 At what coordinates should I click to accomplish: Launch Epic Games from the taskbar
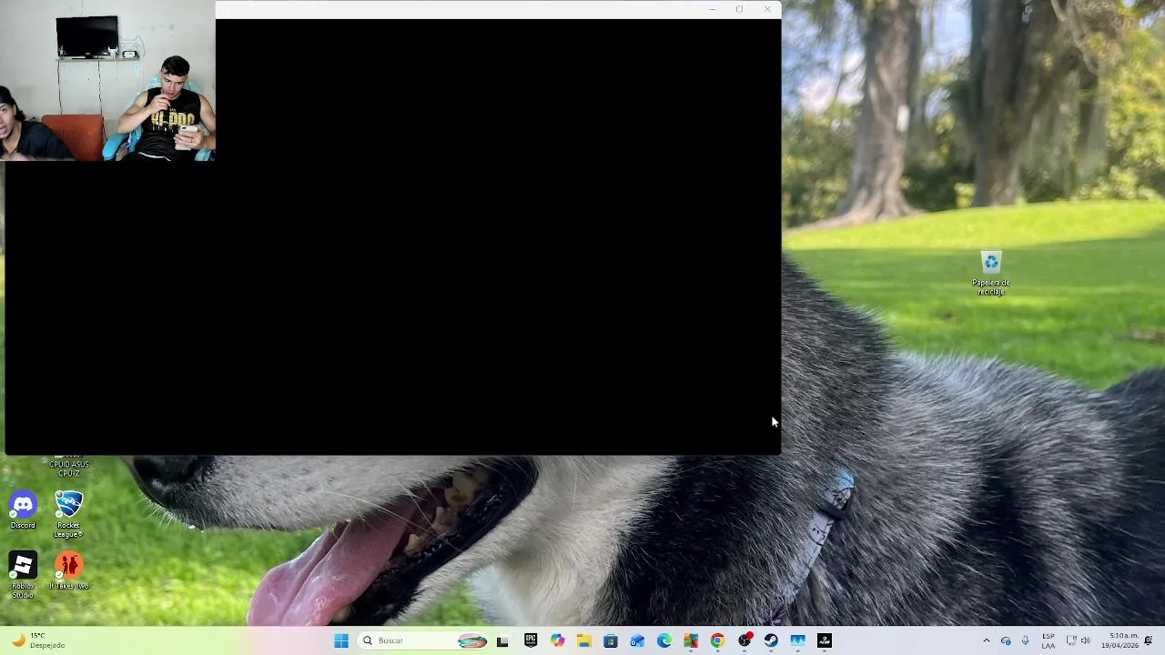coord(531,640)
